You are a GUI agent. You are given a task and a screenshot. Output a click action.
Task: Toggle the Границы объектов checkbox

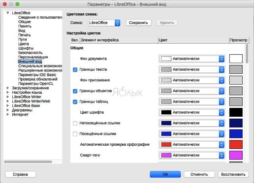click(75, 91)
